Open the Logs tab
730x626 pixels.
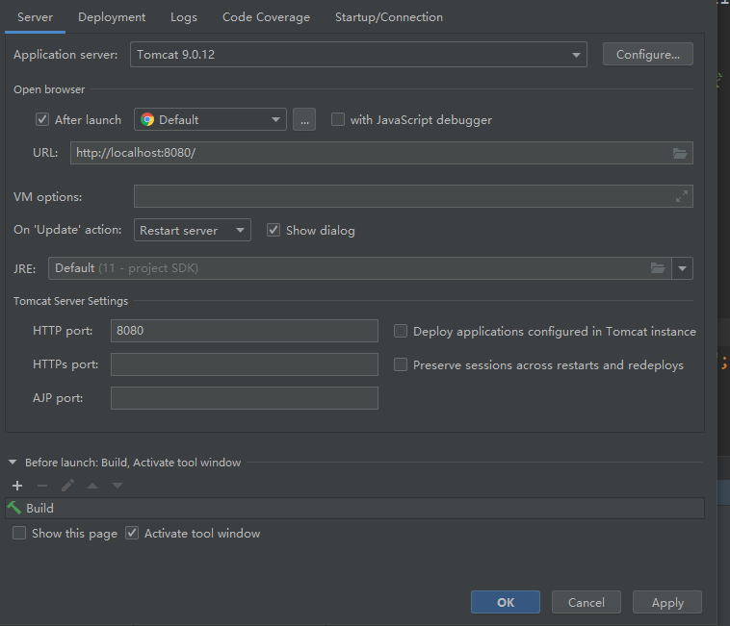[184, 17]
